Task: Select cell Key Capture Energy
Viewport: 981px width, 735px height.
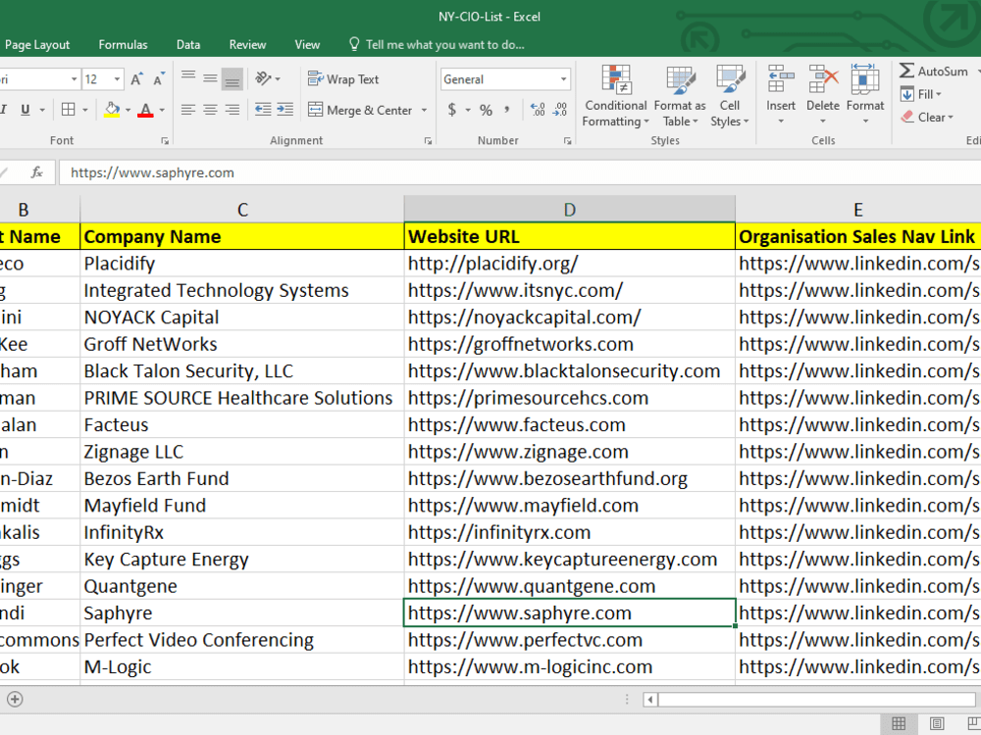Action: click(x=242, y=560)
